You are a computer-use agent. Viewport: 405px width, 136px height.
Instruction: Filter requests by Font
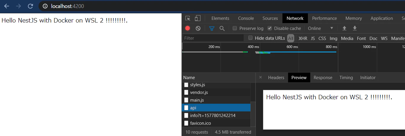(361, 38)
